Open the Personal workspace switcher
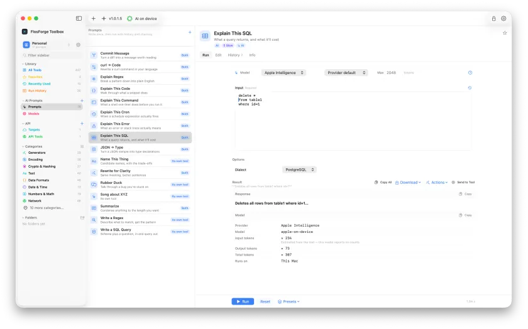The image size is (528, 329). pyautogui.click(x=47, y=45)
